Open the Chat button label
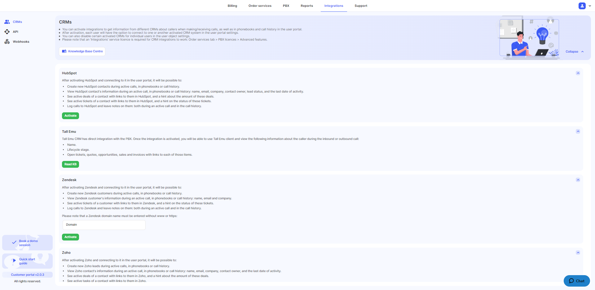This screenshot has width=595, height=290. pos(580,281)
